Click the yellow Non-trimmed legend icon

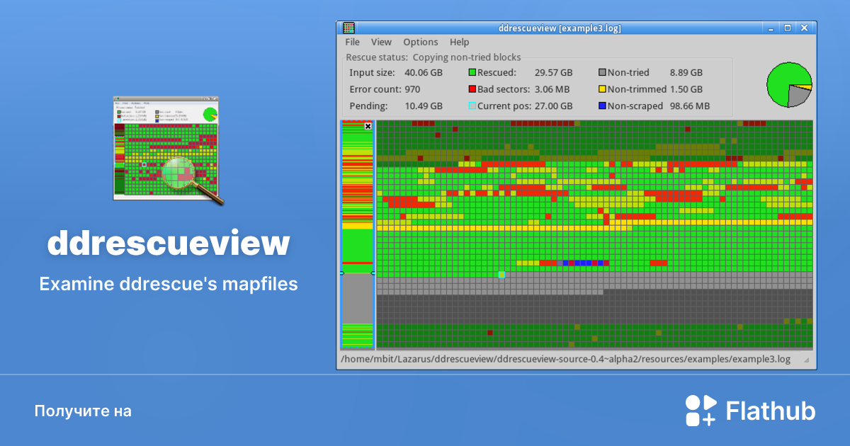[603, 89]
